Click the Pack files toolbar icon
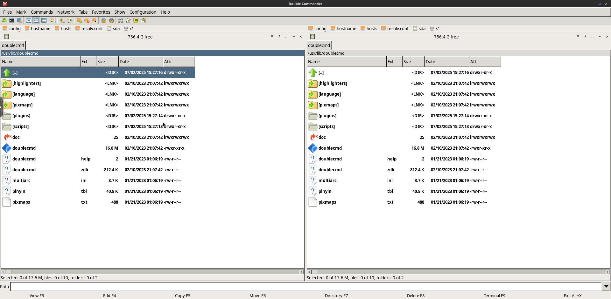 click(x=104, y=20)
